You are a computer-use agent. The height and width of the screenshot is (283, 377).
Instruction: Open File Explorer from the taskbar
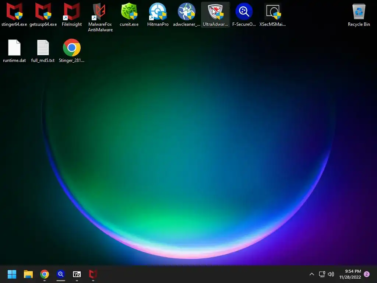[x=28, y=274]
